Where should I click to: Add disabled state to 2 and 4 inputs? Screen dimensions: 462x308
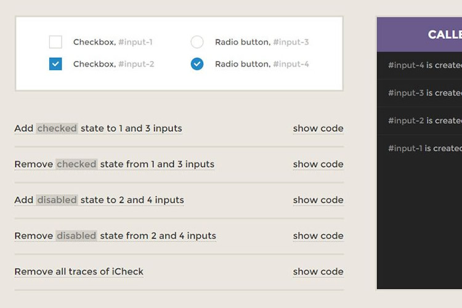99,200
